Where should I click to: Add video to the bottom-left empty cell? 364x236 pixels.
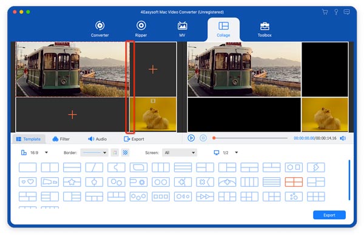click(x=72, y=115)
